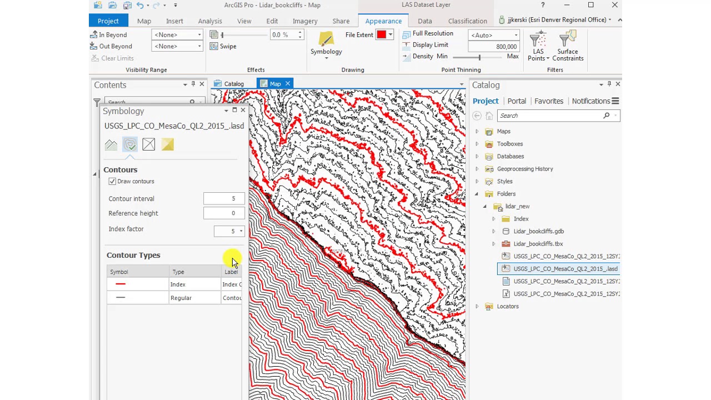Screen dimensions: 711x400
Task: Go back in the Catalog pane
Action: click(x=477, y=116)
